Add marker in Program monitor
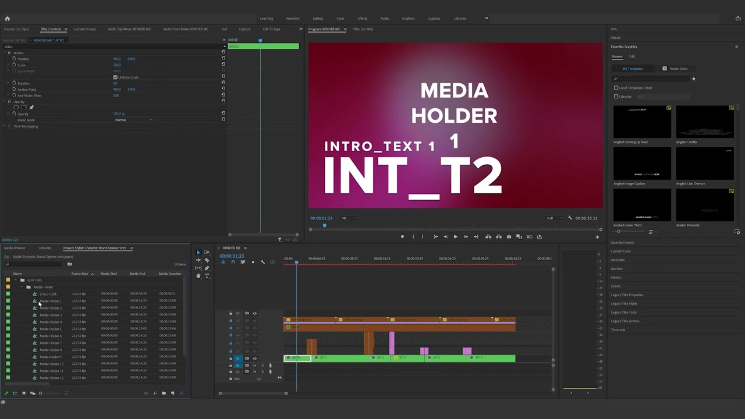Image resolution: width=745 pixels, height=419 pixels. coord(402,237)
